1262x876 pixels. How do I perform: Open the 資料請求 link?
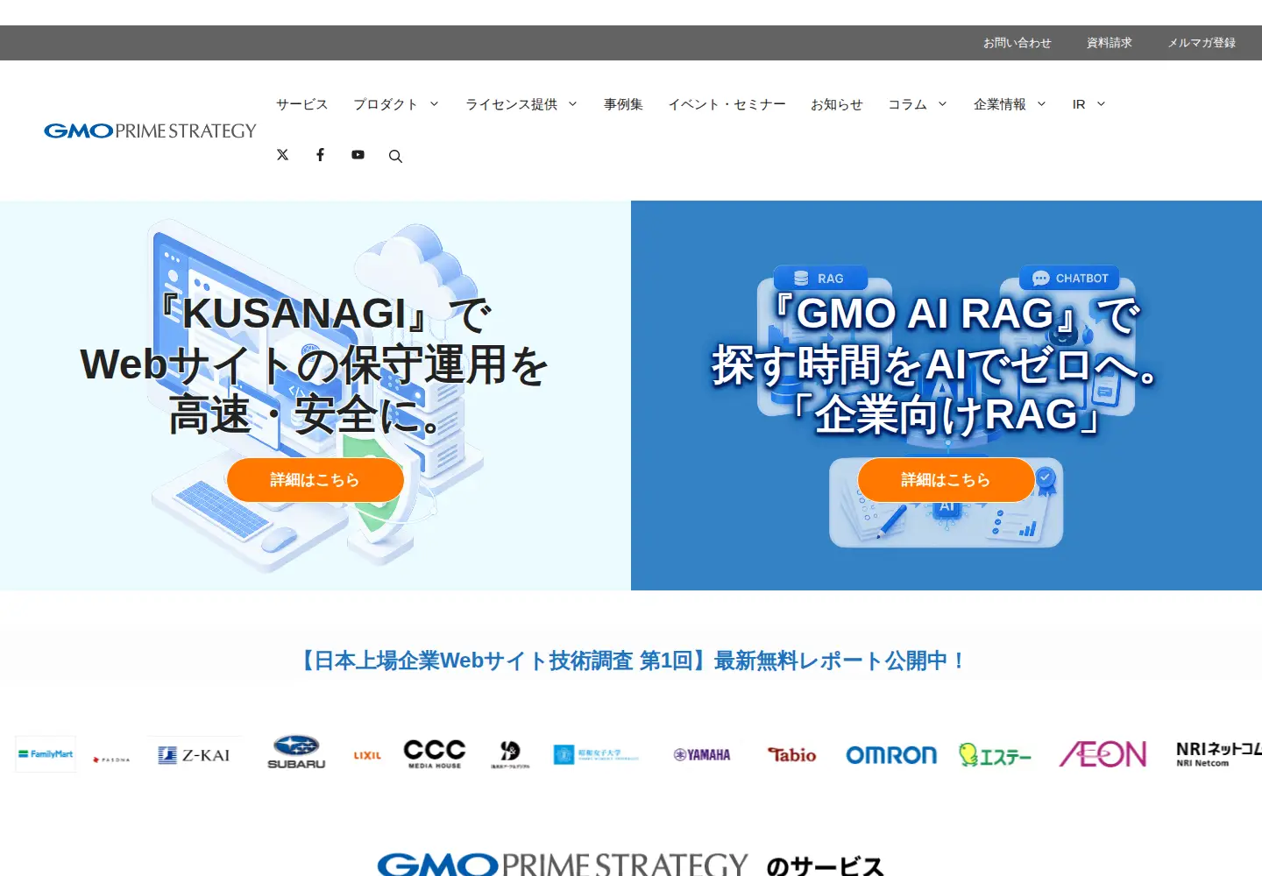point(1110,43)
